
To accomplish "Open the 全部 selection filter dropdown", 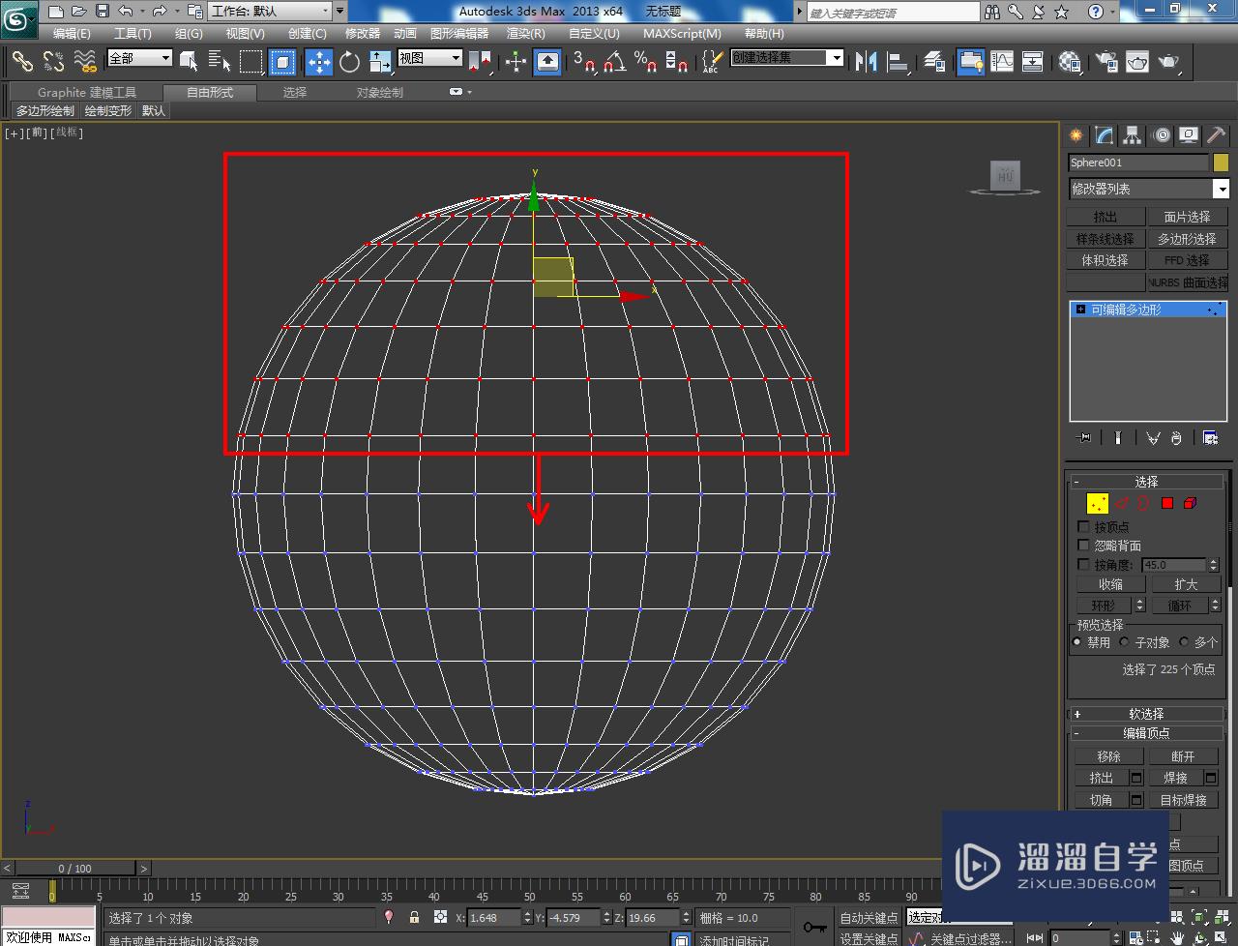I will 139,58.
